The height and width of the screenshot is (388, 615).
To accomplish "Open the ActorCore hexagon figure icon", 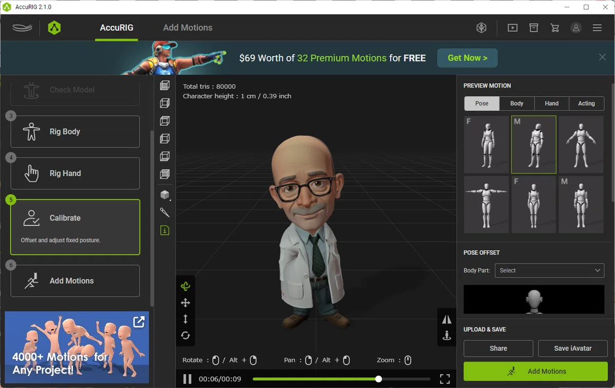I will [x=481, y=28].
